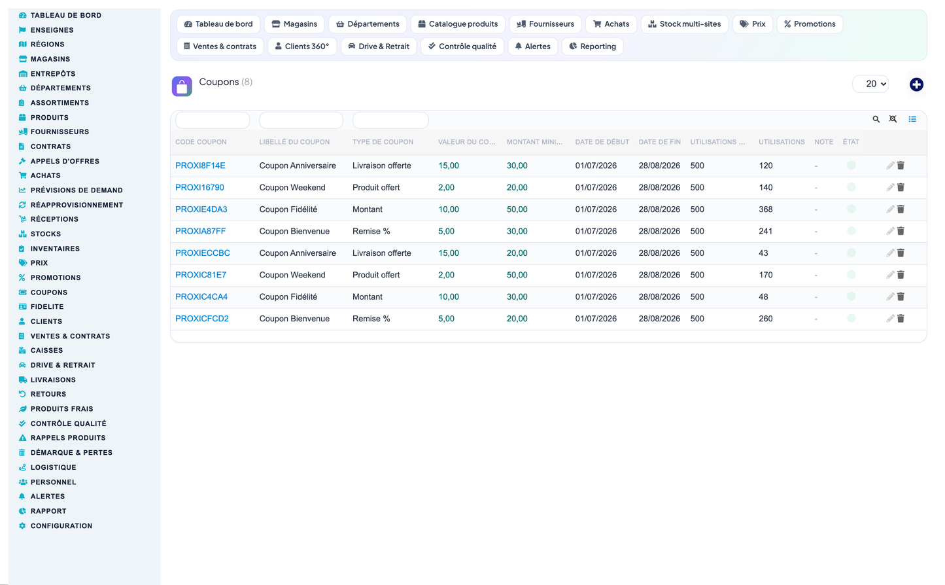The height and width of the screenshot is (585, 945).
Task: Click the search magnifier icon above table
Action: pos(876,119)
